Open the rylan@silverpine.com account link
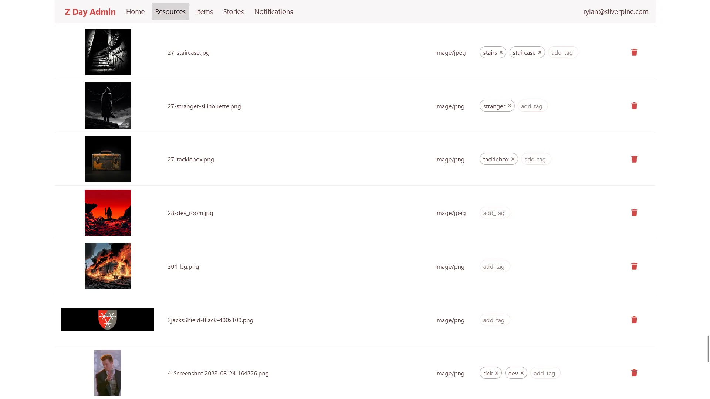Screen dimensions: 710x399 (x=616, y=11)
